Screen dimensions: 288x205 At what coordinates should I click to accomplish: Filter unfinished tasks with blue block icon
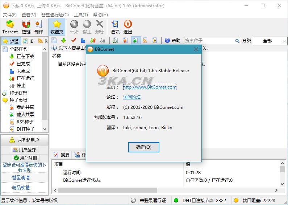coord(83,40)
